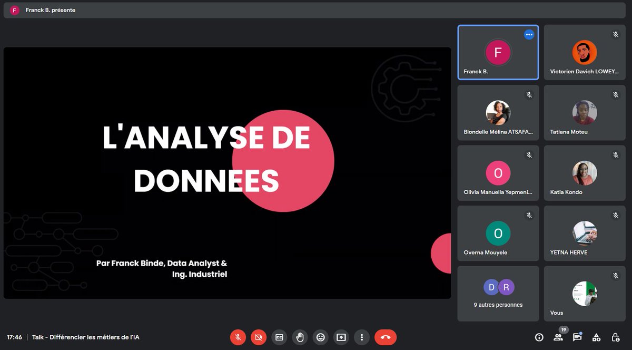This screenshot has height=350, width=632.
Task: Select Tatiana Moteu participant avatar
Action: (x=585, y=112)
